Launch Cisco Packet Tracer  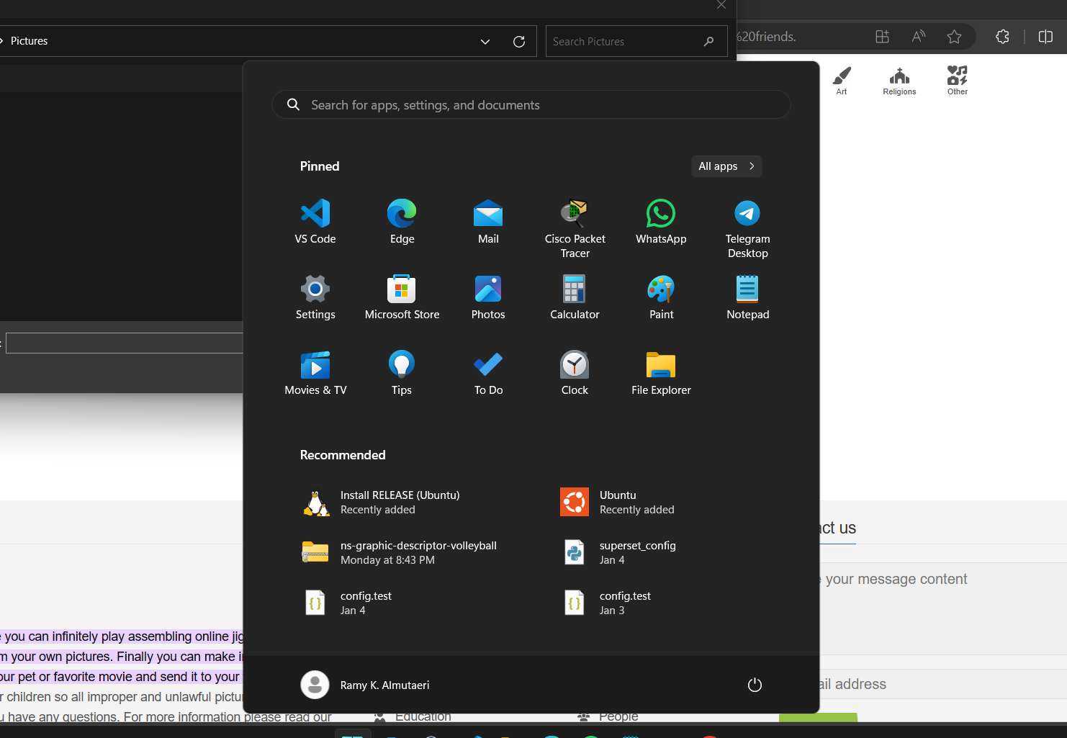[x=575, y=228]
